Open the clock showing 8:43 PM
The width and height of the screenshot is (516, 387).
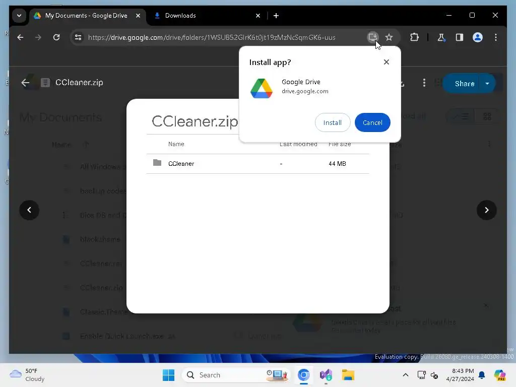pyautogui.click(x=460, y=375)
